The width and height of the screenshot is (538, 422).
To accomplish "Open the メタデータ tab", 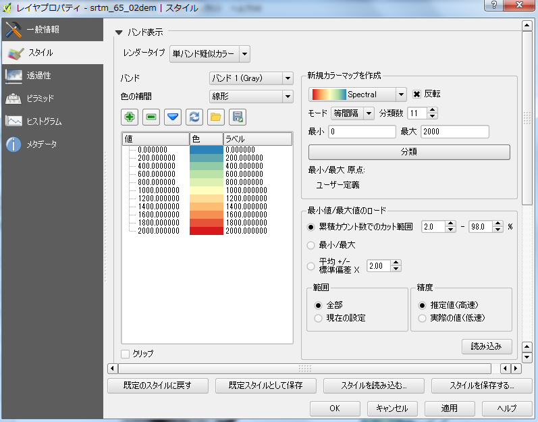I will (x=53, y=144).
